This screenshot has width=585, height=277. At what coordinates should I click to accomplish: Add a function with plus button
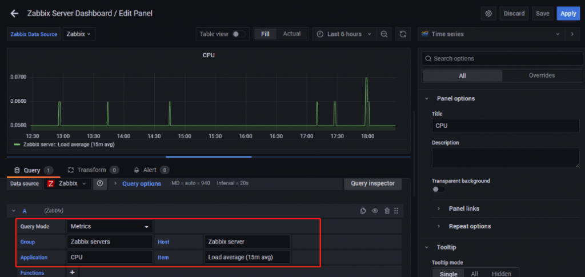point(73,272)
